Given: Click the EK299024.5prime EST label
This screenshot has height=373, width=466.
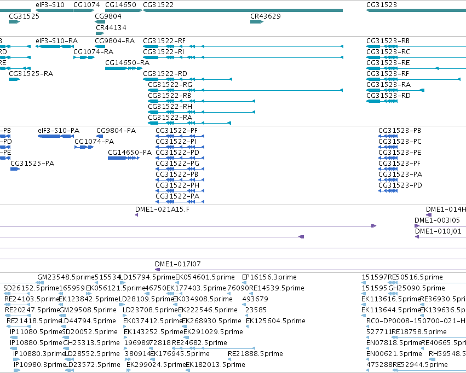Looking at the screenshot, I should click(x=156, y=365).
